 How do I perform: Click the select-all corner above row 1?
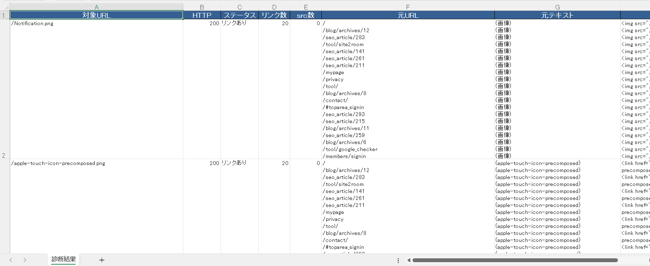pos(5,7)
